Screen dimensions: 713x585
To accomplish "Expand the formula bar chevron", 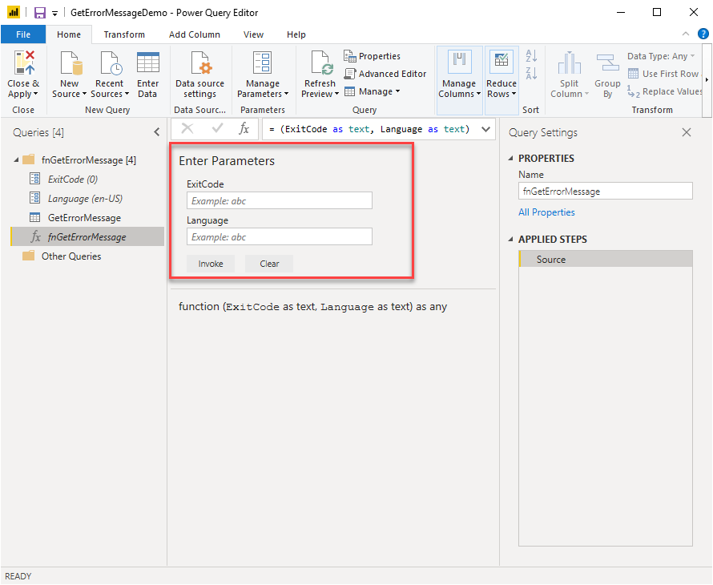I will 485,129.
